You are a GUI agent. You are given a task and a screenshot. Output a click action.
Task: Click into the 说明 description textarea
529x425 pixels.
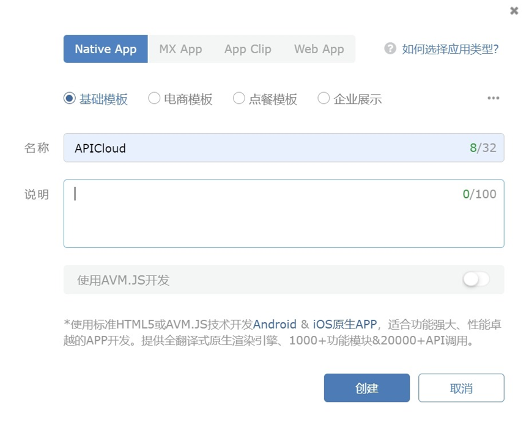(x=284, y=214)
